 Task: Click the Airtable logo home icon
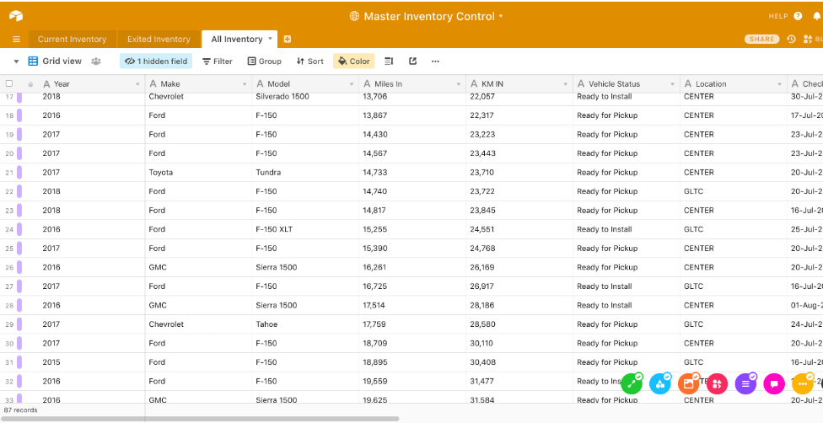pos(16,16)
